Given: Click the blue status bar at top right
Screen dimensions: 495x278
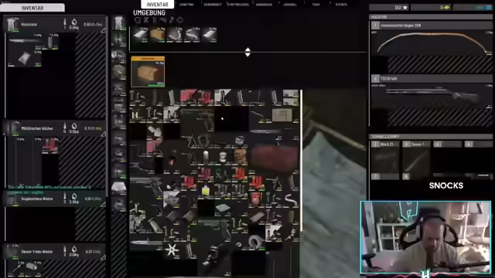Looking at the screenshot, I should [473, 7].
